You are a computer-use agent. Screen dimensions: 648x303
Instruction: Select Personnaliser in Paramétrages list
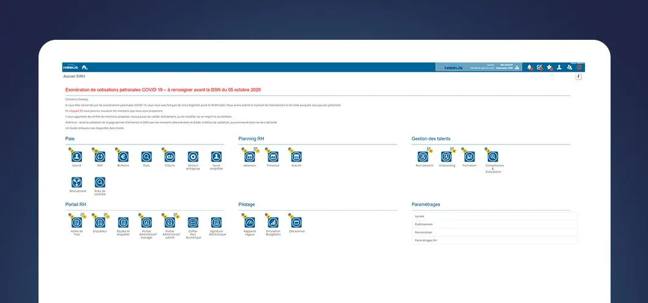[x=495, y=232]
